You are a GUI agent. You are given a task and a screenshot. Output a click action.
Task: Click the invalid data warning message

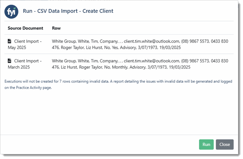coord(118,85)
